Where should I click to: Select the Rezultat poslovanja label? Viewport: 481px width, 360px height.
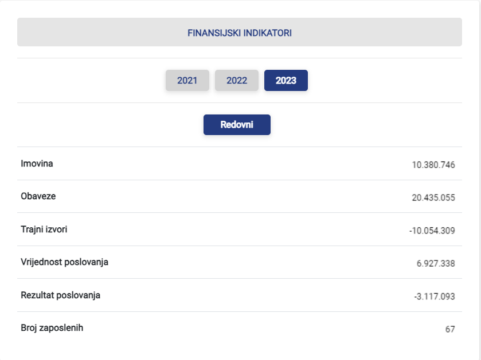[60, 295]
